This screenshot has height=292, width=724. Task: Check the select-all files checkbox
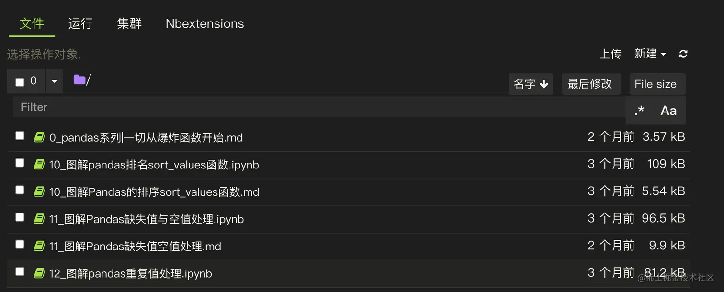20,82
